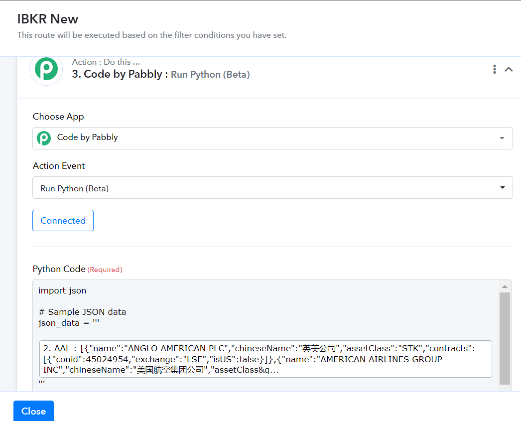Collapse the Code by Pabbly step
The image size is (521, 421).
(509, 69)
